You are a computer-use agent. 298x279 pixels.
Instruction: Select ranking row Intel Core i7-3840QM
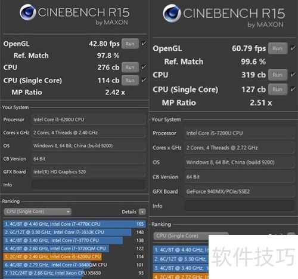click(x=74, y=265)
